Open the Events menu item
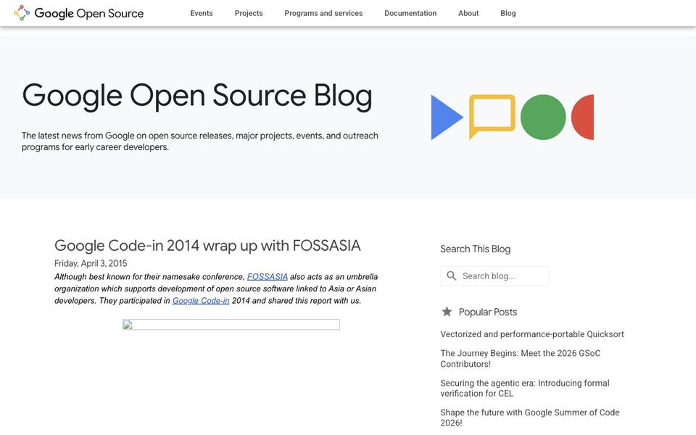 pos(202,13)
